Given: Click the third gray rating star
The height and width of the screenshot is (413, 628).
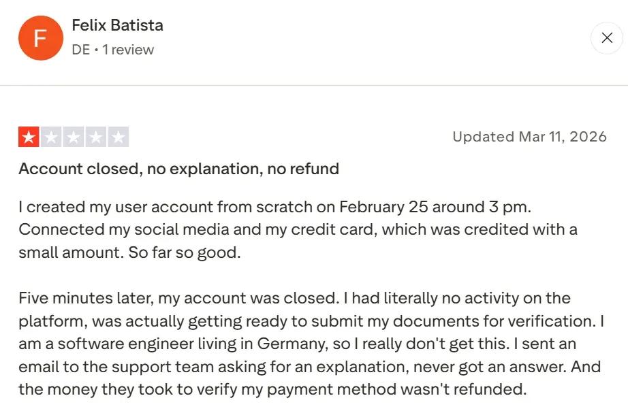Looking at the screenshot, I should 74,137.
